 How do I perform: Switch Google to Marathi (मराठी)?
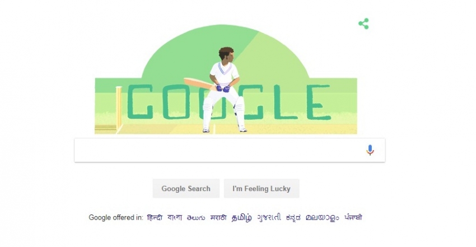pyautogui.click(x=218, y=217)
